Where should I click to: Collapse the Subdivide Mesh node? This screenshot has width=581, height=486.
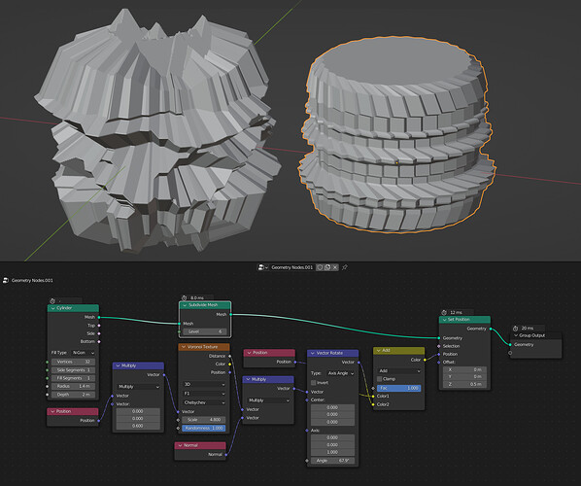[185, 305]
